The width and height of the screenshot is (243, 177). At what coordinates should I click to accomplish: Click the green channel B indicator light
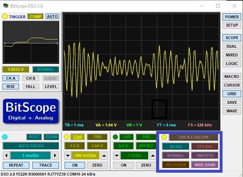point(115,137)
